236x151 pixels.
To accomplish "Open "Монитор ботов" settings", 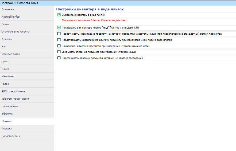I will point(11,54).
